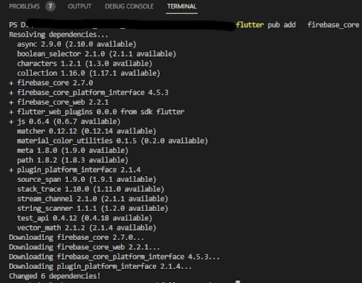Click 'Downloading firebase_core_web 2.2.1...' line
Viewport: 362px width, 283px height.
click(x=84, y=247)
